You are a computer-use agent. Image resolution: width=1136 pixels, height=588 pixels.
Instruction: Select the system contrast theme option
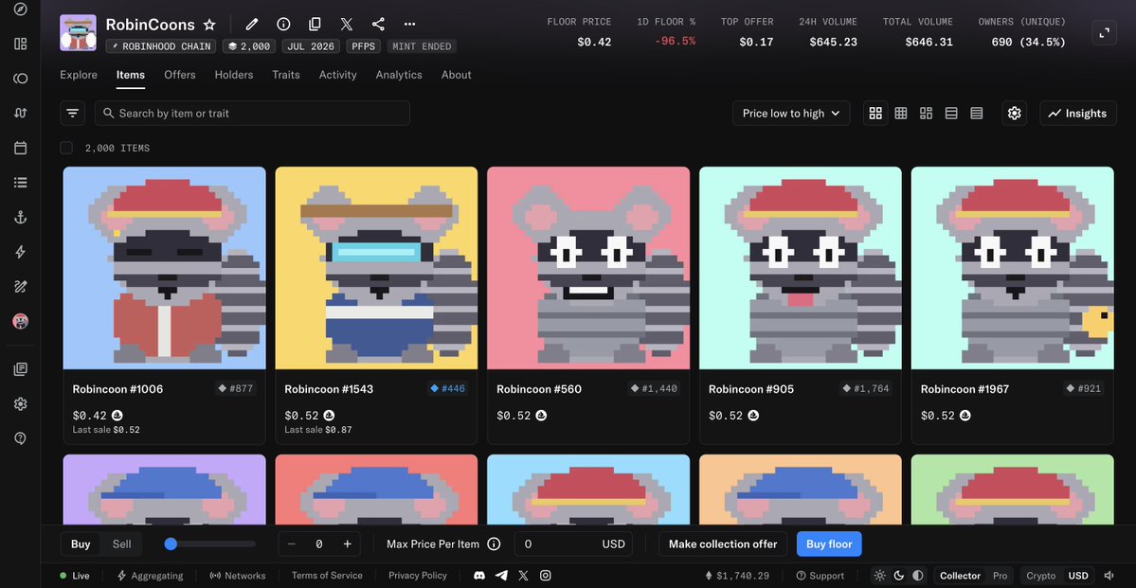tap(918, 576)
